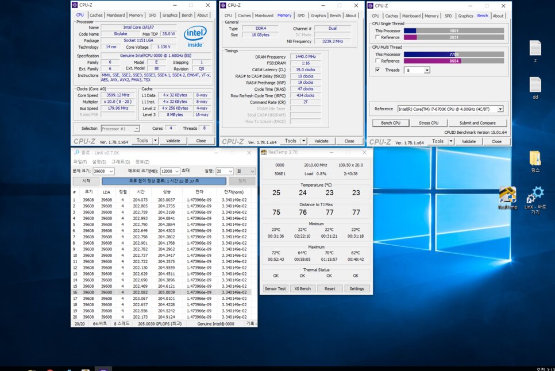The image size is (555, 371).
Task: Click Close in the Memory tab window
Action: coord(349,141)
